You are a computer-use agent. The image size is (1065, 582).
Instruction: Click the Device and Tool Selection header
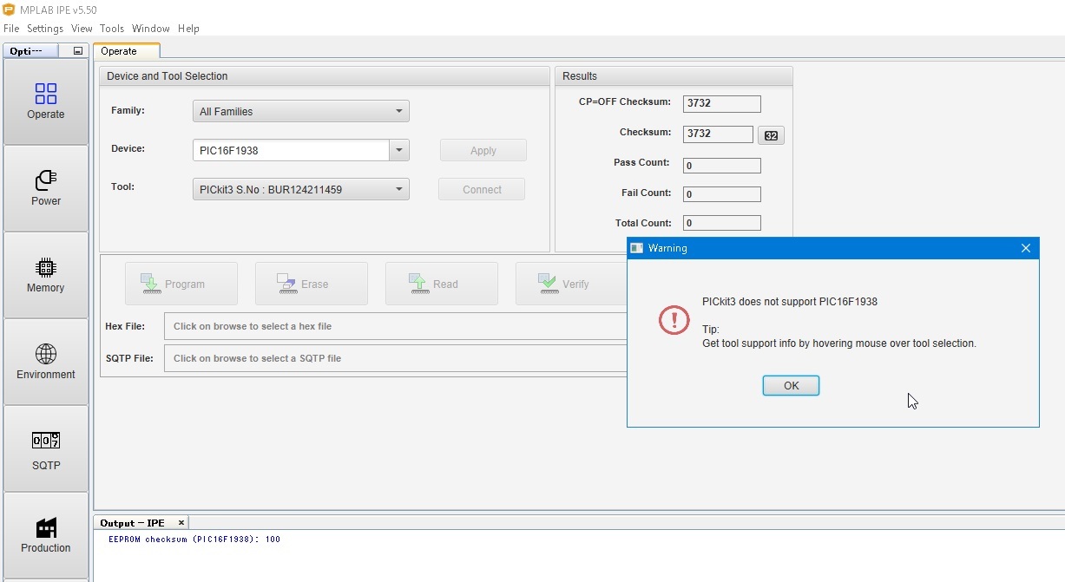click(325, 76)
